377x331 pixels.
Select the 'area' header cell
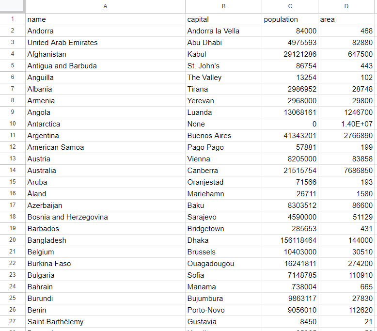pyautogui.click(x=346, y=19)
